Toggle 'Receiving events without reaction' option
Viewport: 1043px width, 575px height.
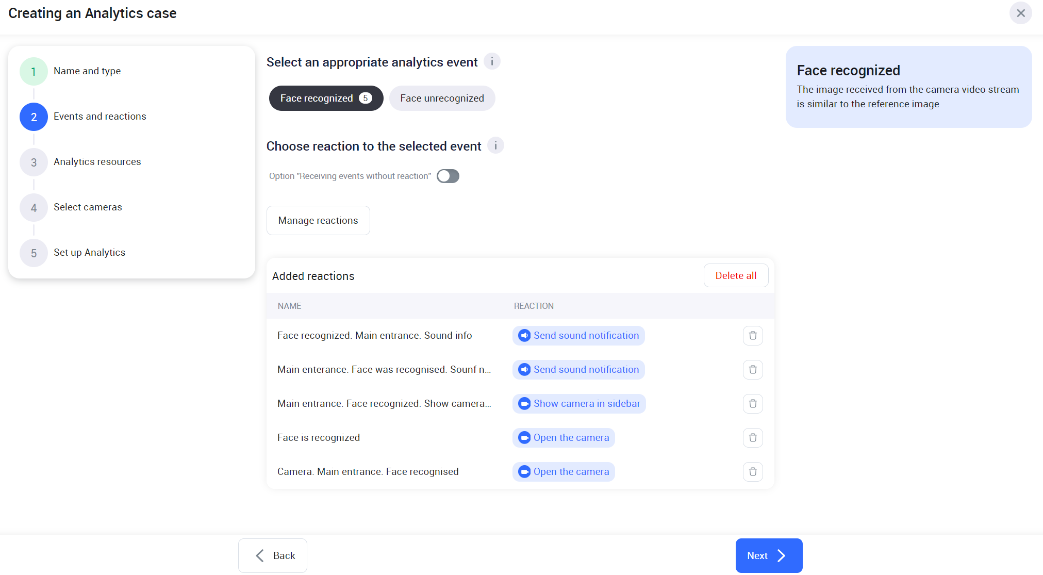pyautogui.click(x=448, y=176)
